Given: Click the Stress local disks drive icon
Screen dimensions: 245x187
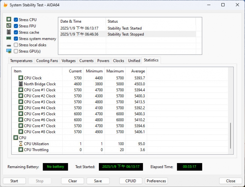Looking at the screenshot, I should coord(9,45).
